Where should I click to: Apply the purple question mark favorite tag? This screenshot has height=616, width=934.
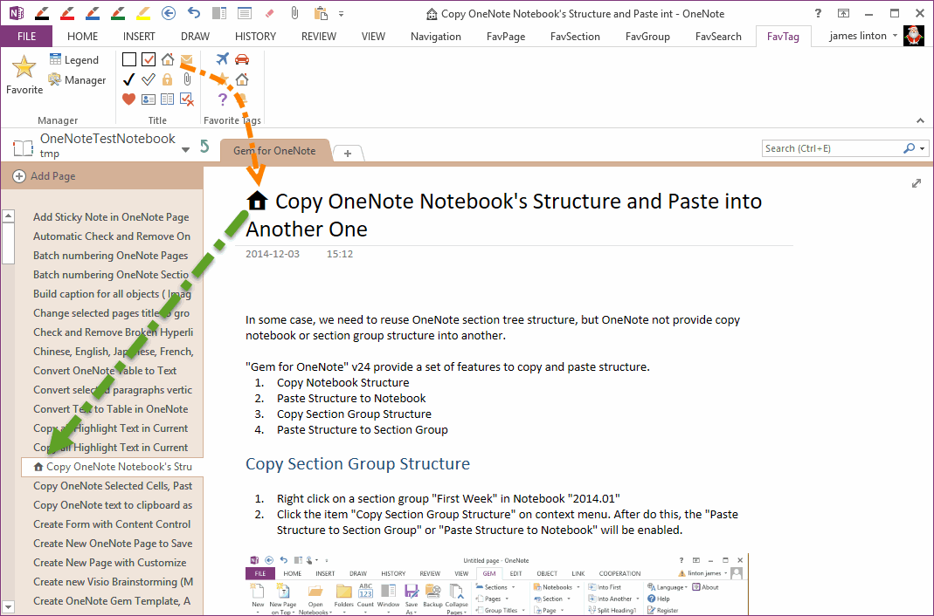222,99
